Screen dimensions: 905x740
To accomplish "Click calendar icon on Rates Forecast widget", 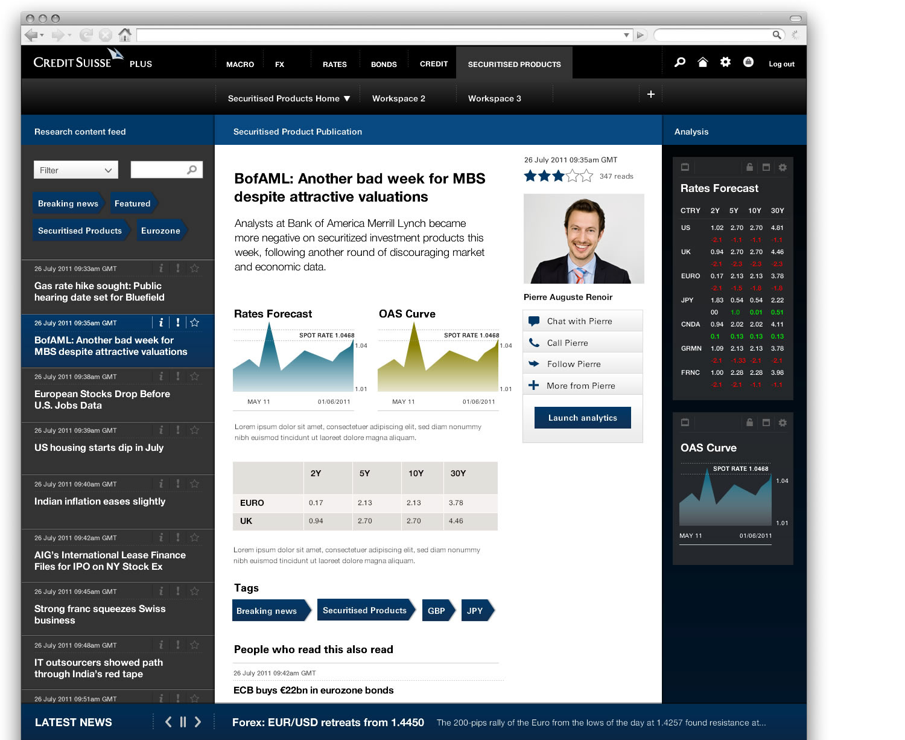I will pos(685,167).
